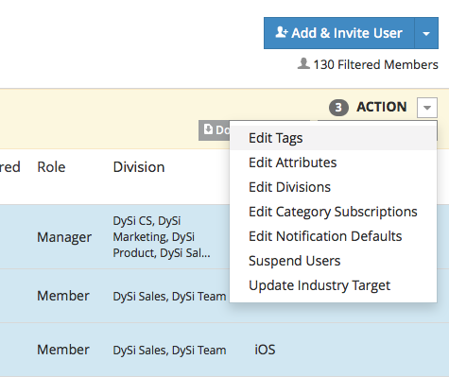Choose Edit Attributes from the action menu
This screenshot has height=377, width=449.
(x=334, y=163)
